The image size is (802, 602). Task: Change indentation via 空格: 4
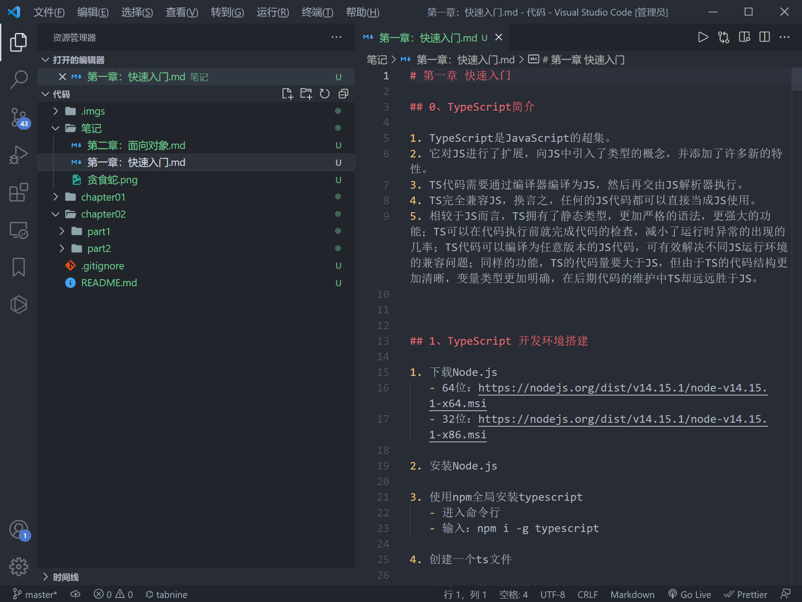[x=513, y=594]
